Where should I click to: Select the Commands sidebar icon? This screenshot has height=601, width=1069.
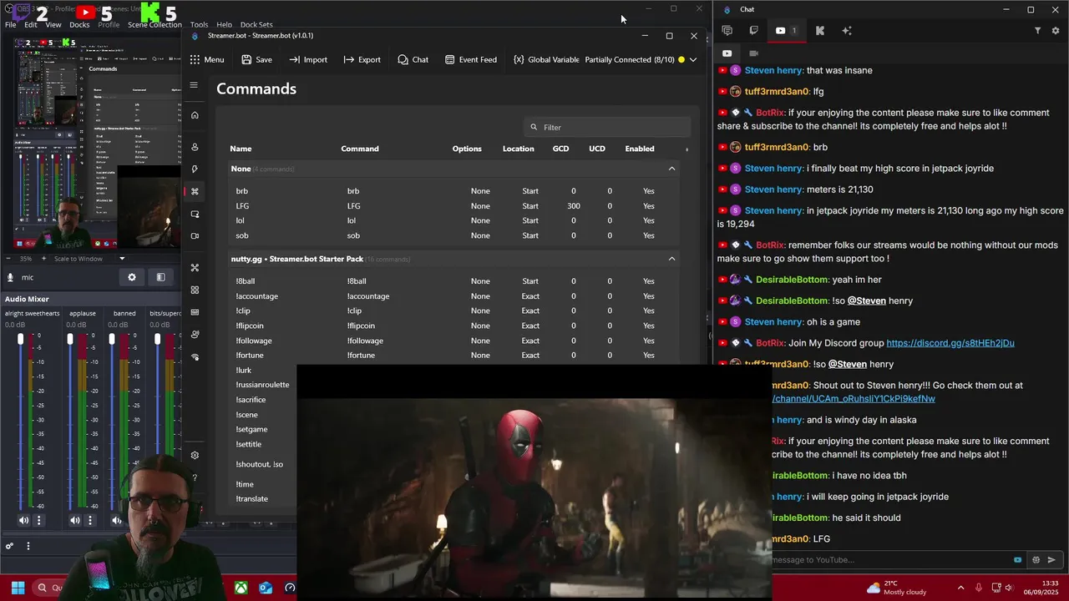tap(195, 191)
